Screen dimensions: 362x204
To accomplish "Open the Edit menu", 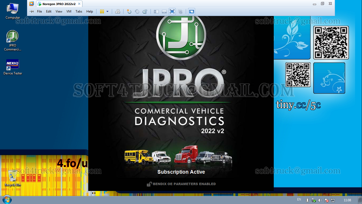I will [x=49, y=11].
